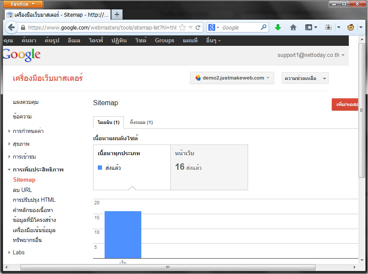The height and width of the screenshot is (274, 368).
Task: Open the support1@nettoday.co.th account menu
Action: [311, 55]
